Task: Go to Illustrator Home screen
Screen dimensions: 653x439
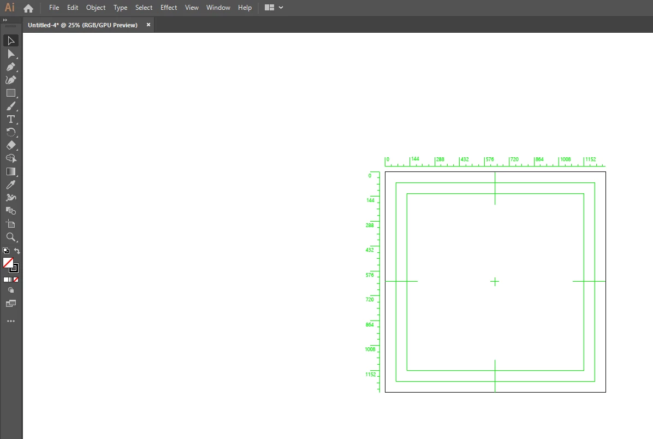Action: coord(28,8)
